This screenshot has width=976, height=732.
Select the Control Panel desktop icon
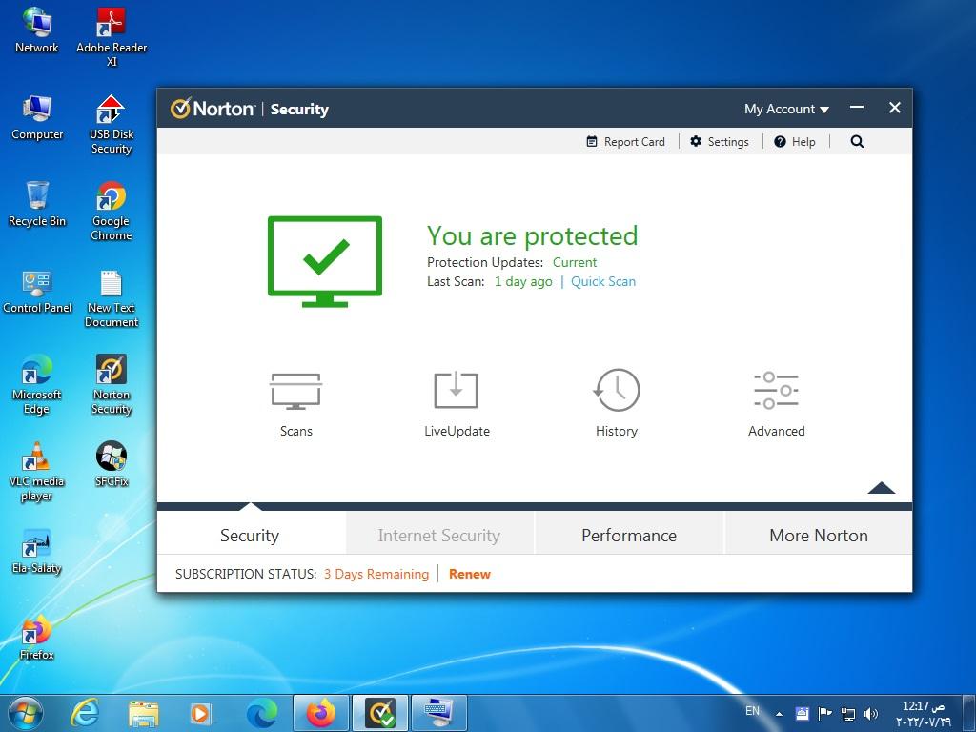click(37, 291)
